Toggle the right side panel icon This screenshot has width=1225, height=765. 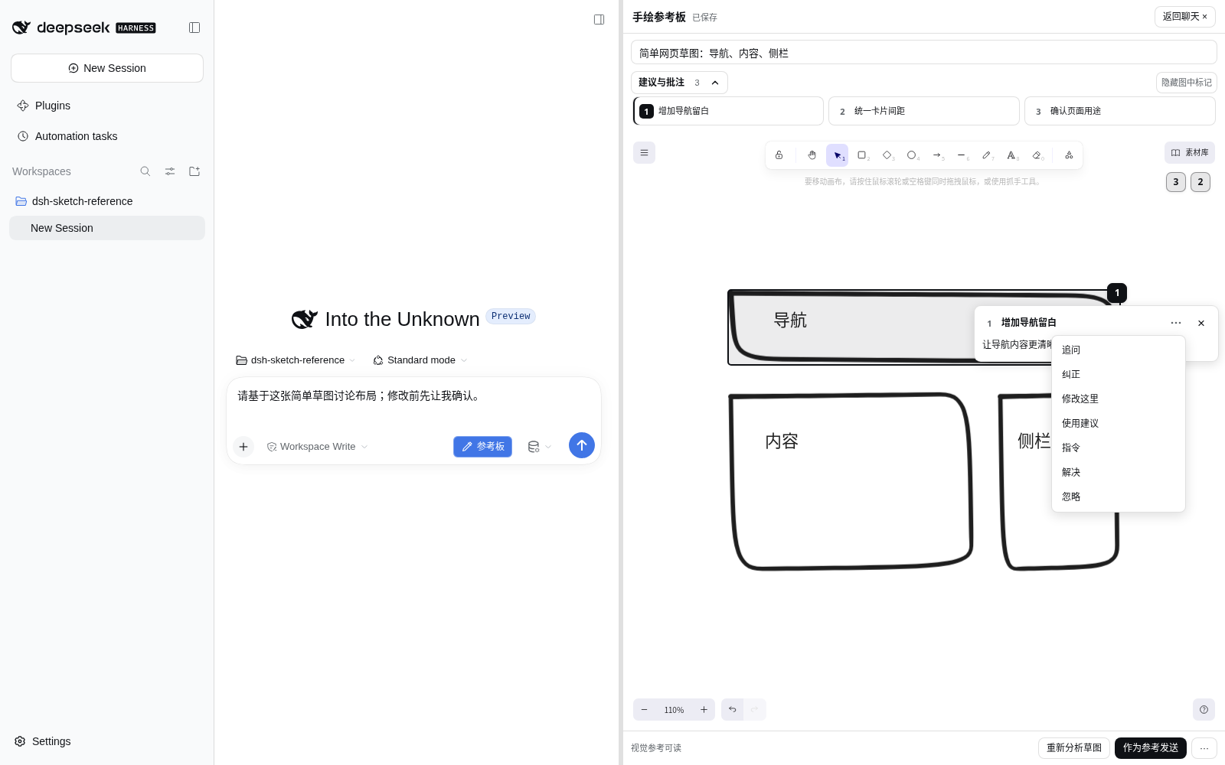point(599,20)
